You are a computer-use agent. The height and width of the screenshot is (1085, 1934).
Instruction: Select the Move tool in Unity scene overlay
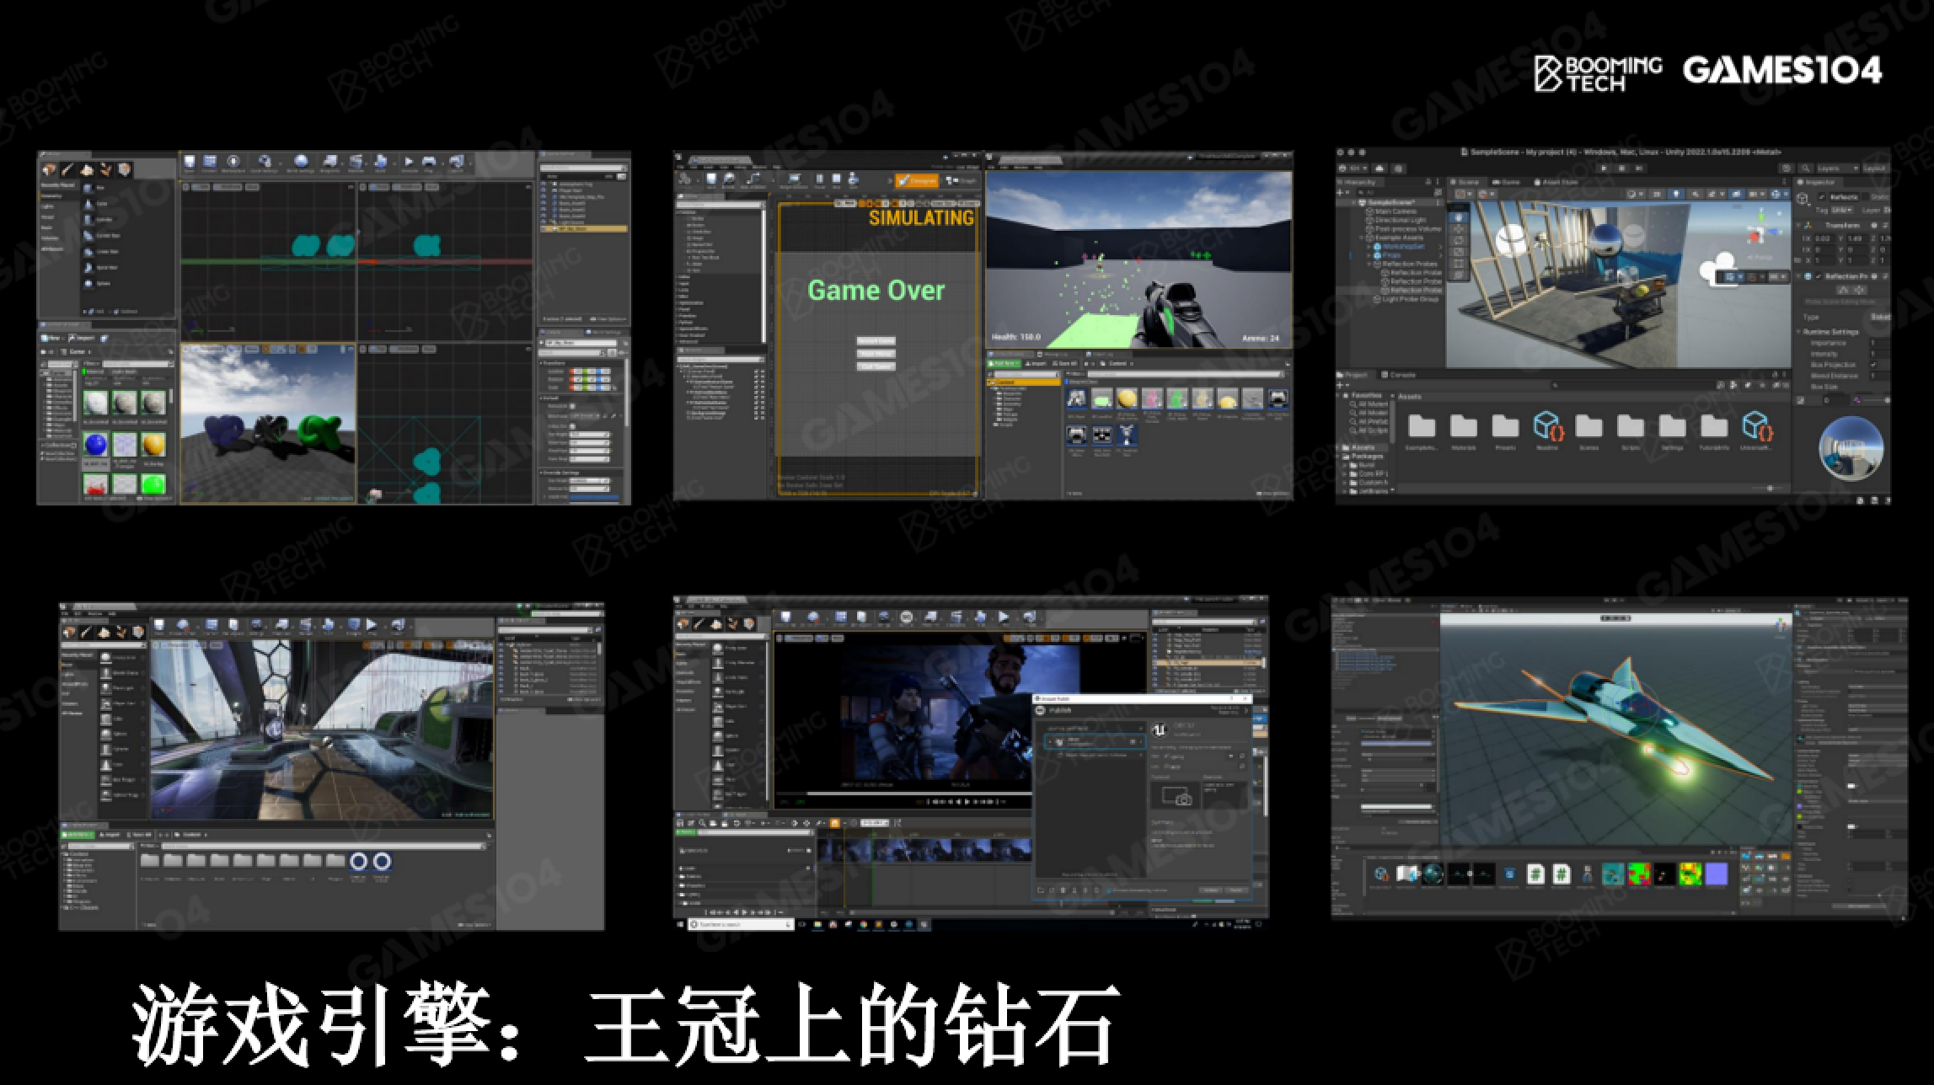[x=1459, y=228]
